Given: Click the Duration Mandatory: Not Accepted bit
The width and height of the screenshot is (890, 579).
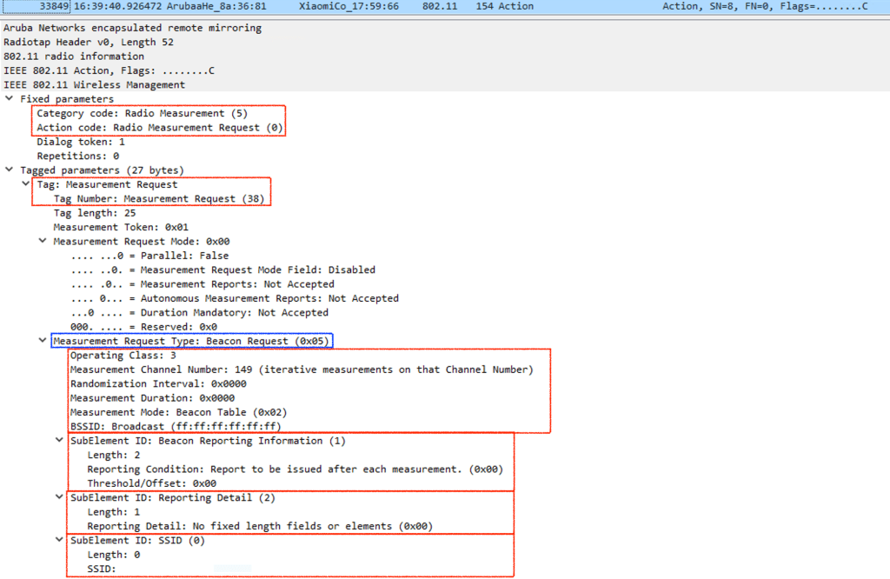Looking at the screenshot, I should point(200,312).
